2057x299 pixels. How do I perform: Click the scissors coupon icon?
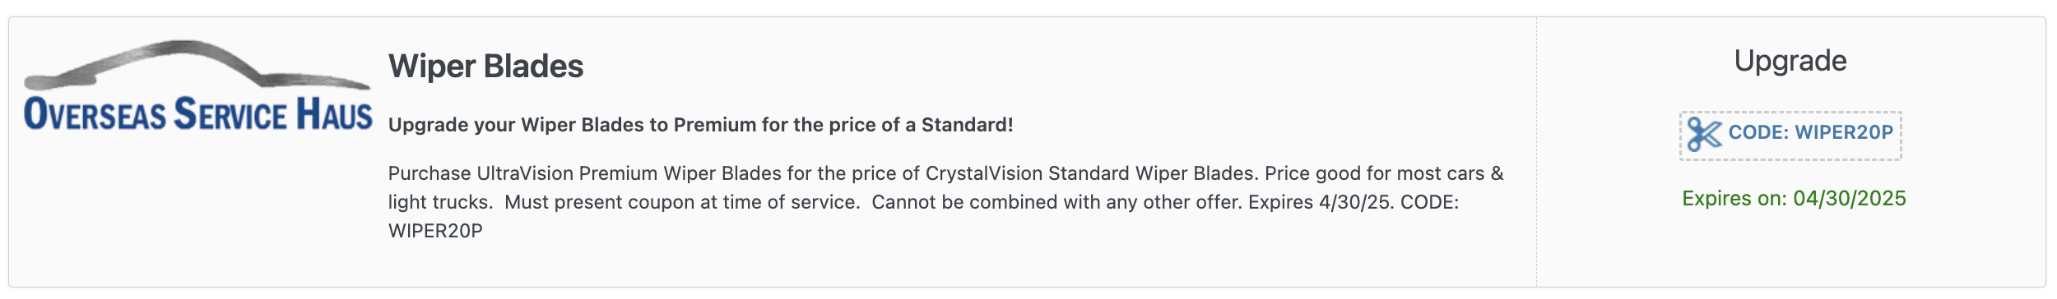pyautogui.click(x=1704, y=135)
